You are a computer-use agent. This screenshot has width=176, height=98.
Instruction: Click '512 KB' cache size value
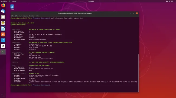pos(31,36)
